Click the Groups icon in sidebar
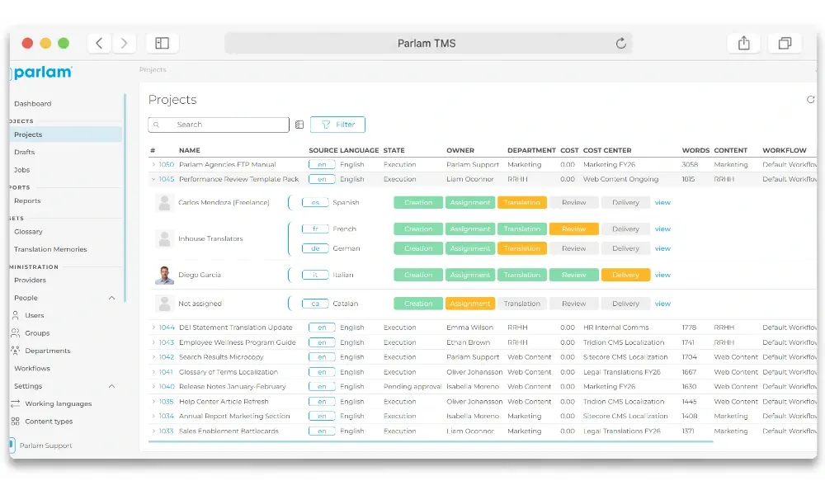This screenshot has height=495, width=825. pyautogui.click(x=15, y=333)
